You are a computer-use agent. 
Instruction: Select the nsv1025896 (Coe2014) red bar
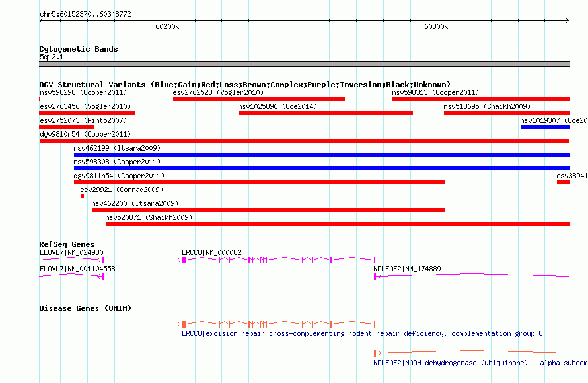(x=326, y=113)
